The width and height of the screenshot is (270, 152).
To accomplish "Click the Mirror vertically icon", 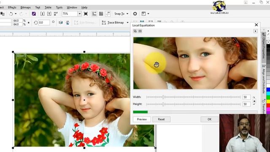I will pyautogui.click(x=67, y=22).
